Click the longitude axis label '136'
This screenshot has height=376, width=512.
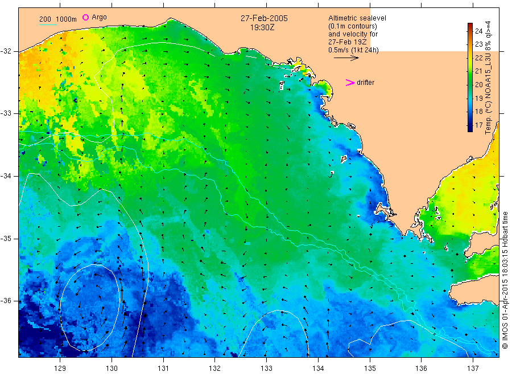(421, 369)
